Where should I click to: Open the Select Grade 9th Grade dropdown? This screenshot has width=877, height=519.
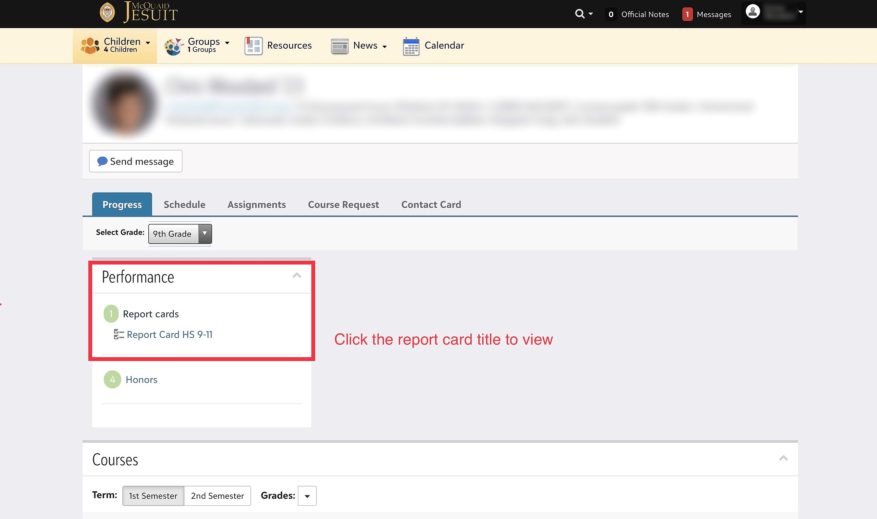click(180, 234)
